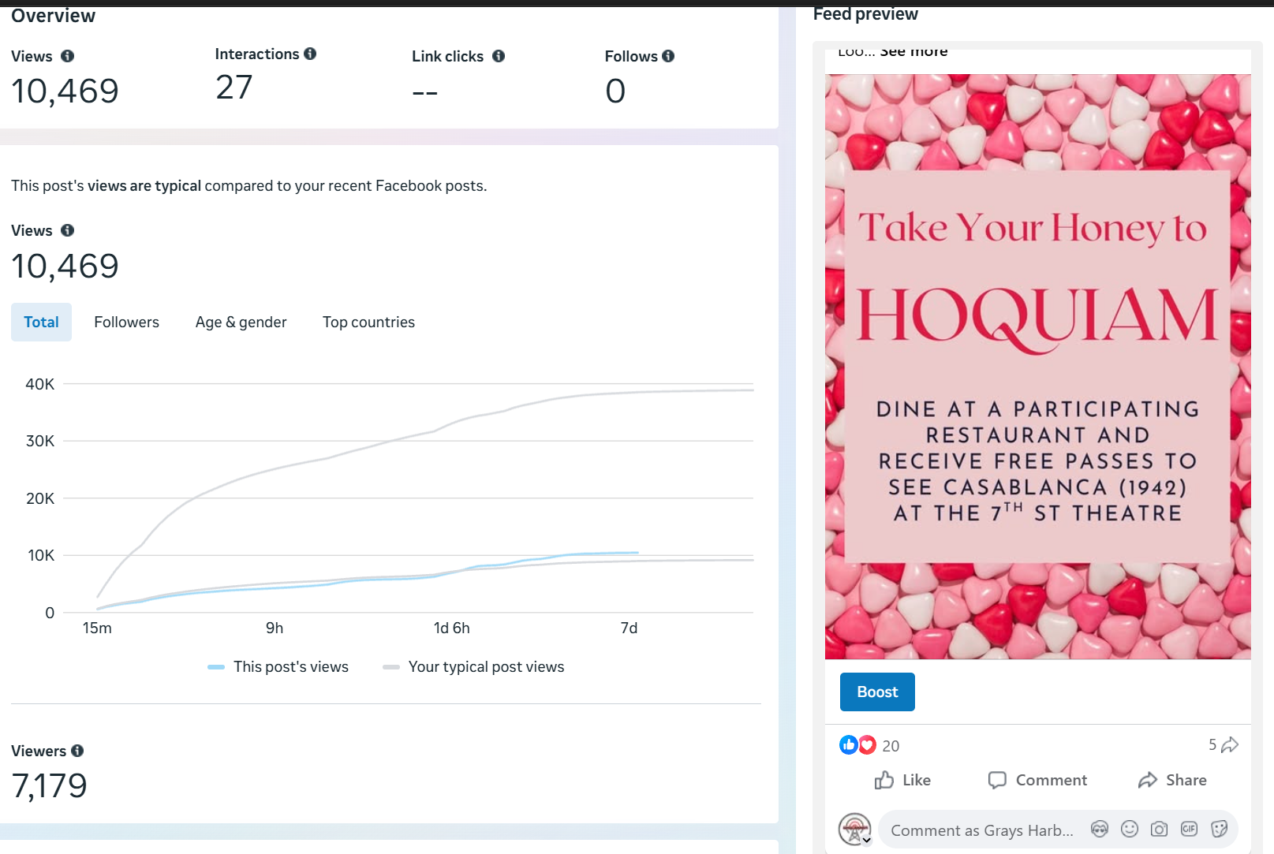1274x854 pixels.
Task: Click the Viewers info icon
Action: [77, 751]
